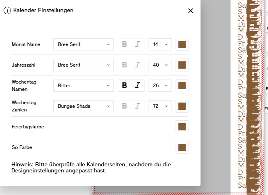This screenshot has width=268, height=195.
Task: Pick Monat Name text color swatch
Action: (182, 44)
